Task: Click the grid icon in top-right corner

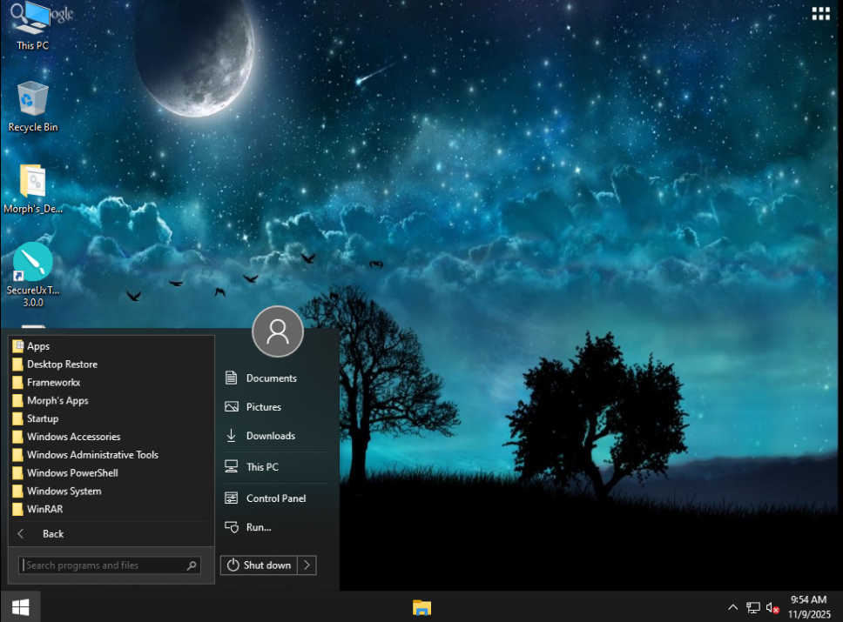Action: click(820, 13)
